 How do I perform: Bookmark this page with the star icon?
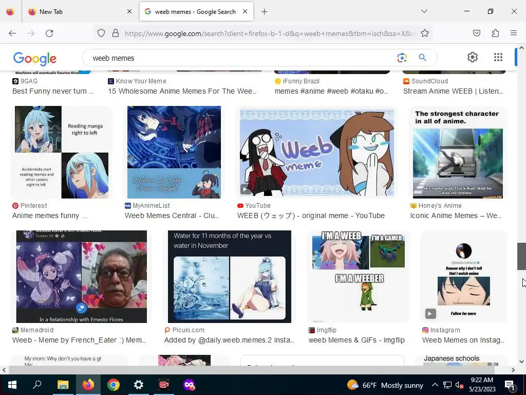coord(425,33)
